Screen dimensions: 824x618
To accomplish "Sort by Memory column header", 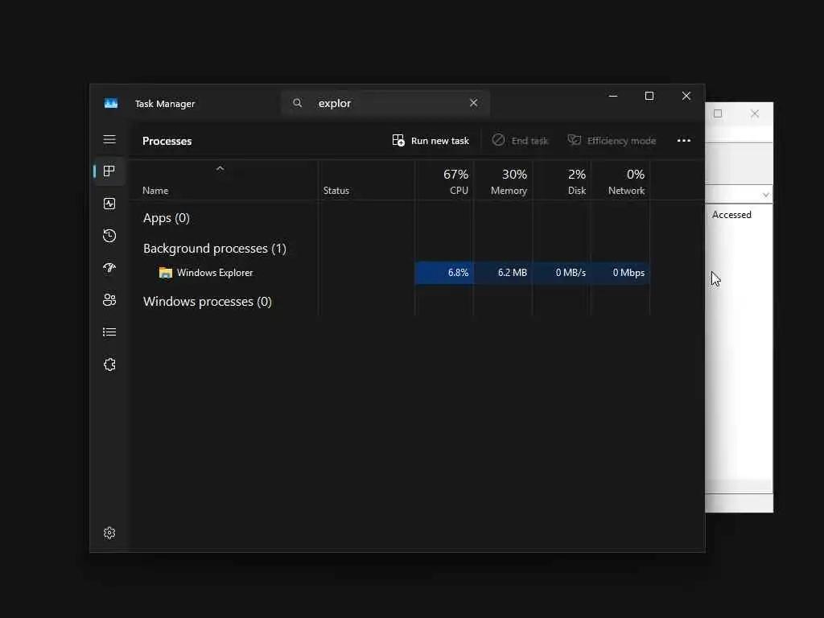I will point(503,181).
